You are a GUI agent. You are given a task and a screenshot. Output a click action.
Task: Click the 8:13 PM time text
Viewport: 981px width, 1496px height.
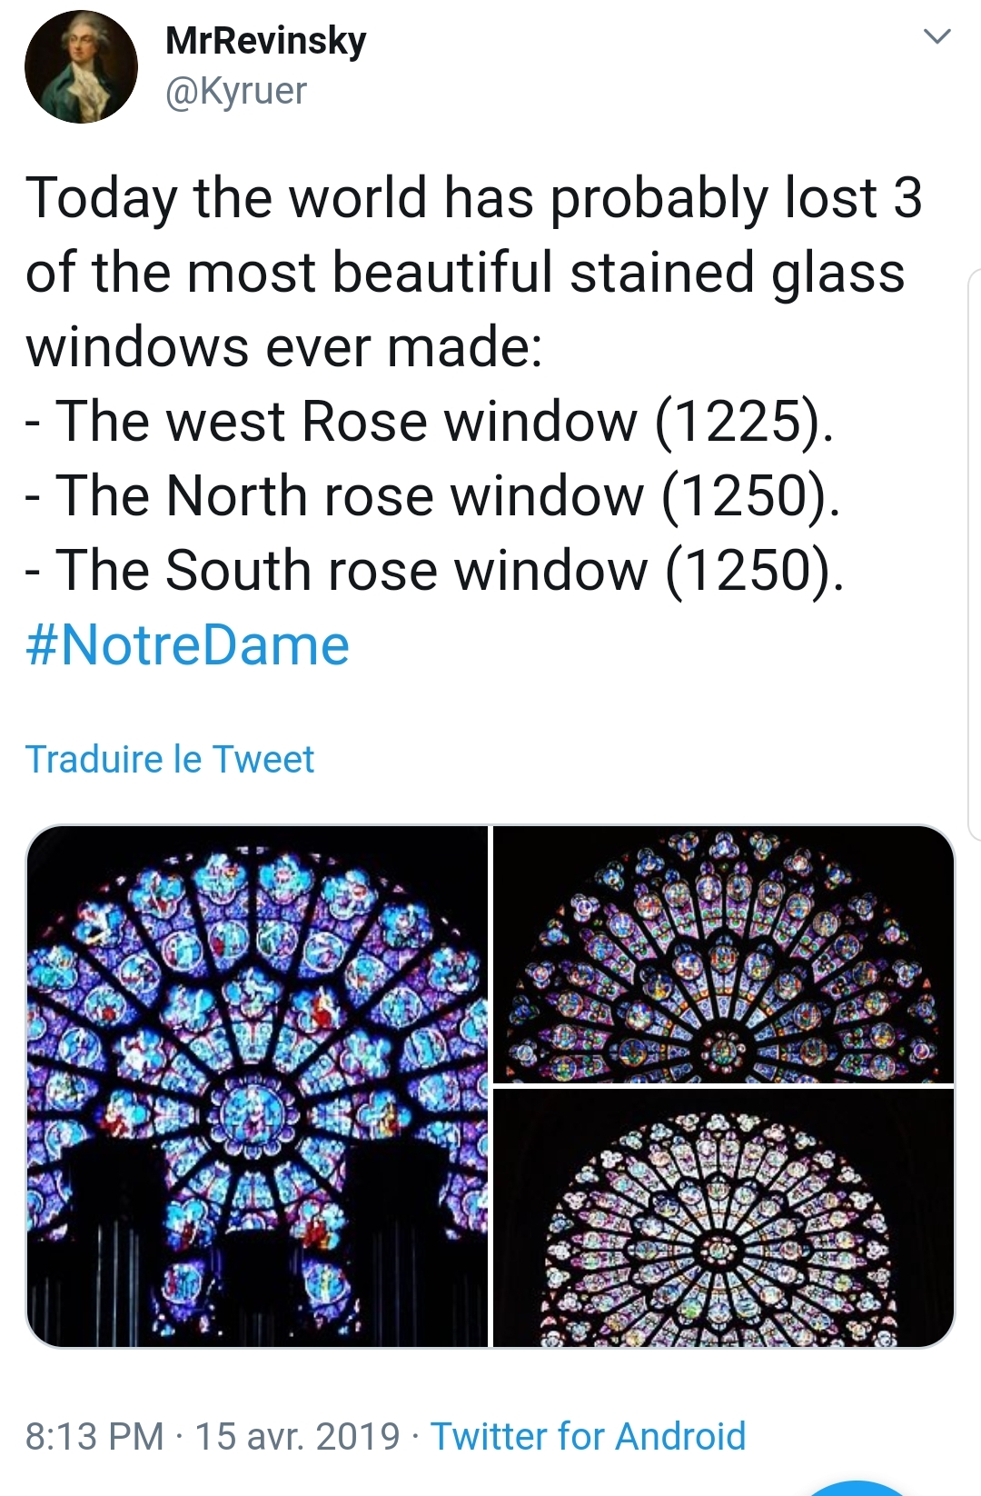94,1436
